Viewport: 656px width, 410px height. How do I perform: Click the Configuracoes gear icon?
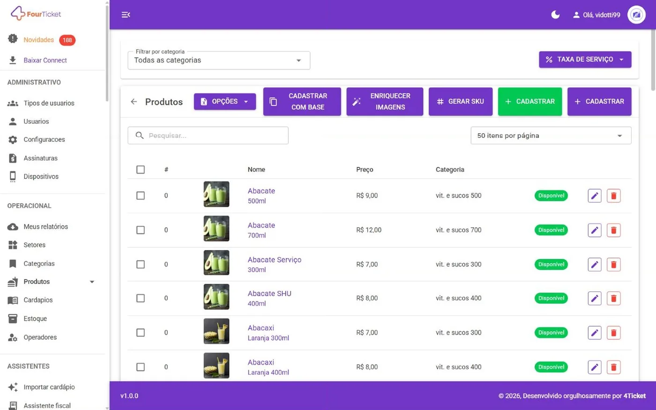tap(13, 139)
